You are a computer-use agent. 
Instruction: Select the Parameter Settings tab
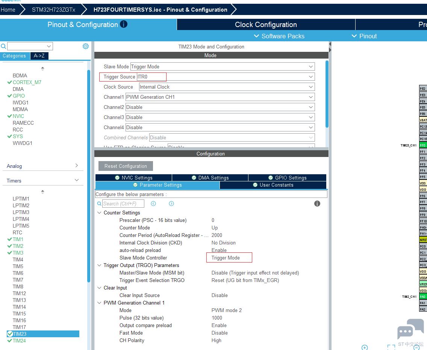(157, 185)
